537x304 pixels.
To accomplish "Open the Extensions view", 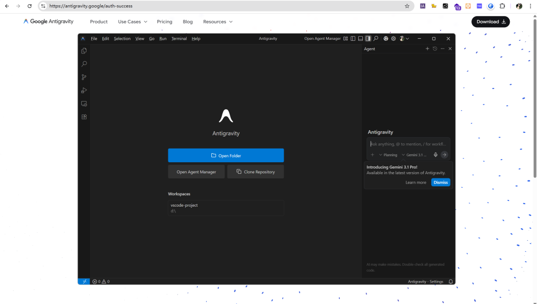I will click(x=84, y=117).
